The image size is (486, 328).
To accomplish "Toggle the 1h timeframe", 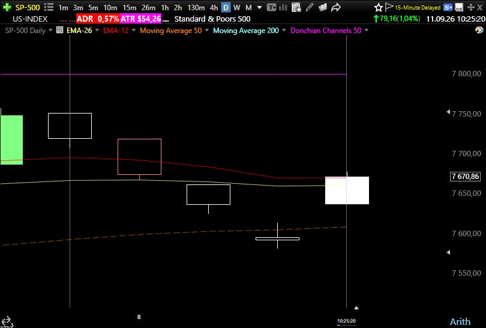I will click(x=165, y=7).
